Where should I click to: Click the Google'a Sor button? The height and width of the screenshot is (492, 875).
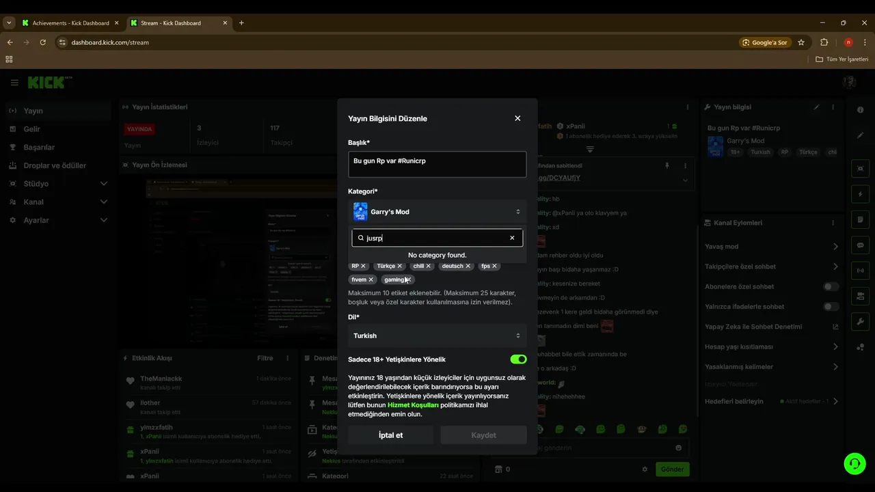(x=765, y=42)
